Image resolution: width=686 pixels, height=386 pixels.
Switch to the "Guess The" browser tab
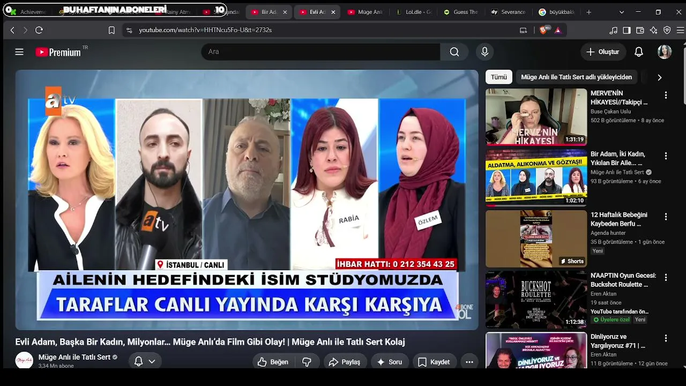click(461, 12)
